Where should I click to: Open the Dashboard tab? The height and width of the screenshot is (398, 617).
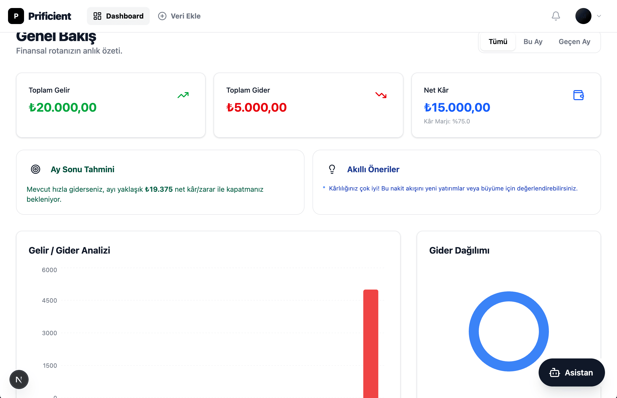[x=118, y=16]
